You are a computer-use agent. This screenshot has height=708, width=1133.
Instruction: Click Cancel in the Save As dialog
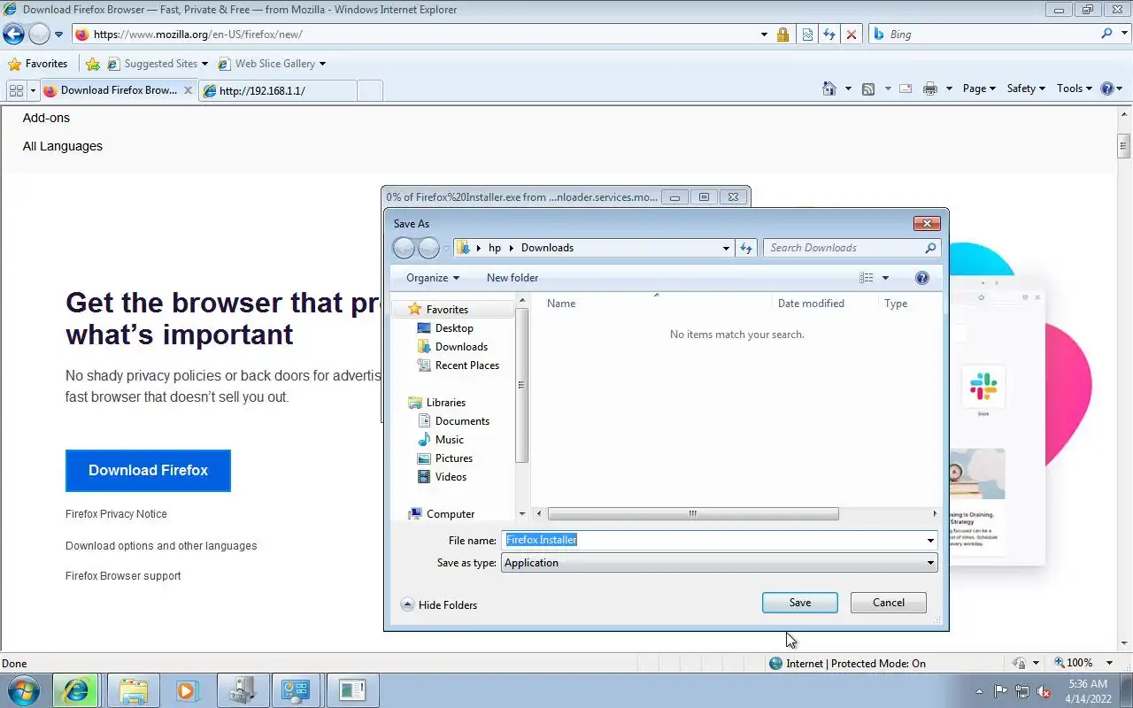(x=889, y=603)
